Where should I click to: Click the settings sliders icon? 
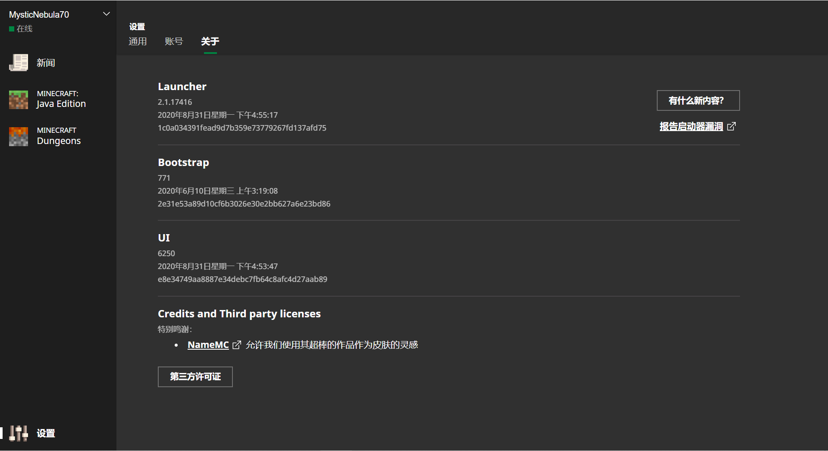point(19,433)
